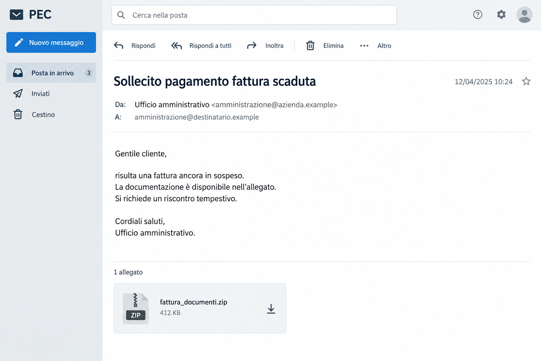Click the trash can Cestino sidebar icon
Viewport: 541px width, 361px height.
coord(18,114)
